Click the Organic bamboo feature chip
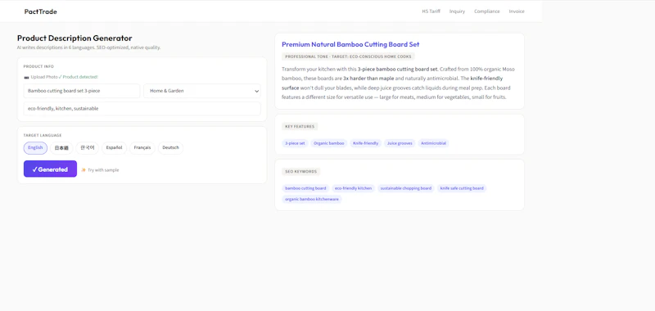Viewport: 655px width, 311px height. [x=329, y=143]
